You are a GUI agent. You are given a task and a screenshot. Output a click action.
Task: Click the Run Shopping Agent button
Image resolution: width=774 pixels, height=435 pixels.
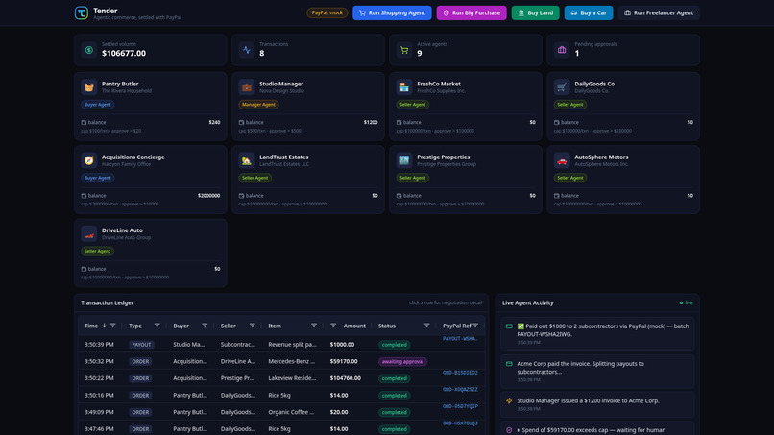point(392,12)
